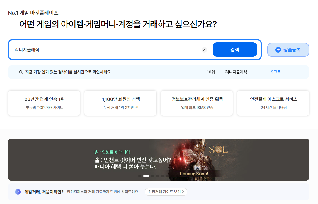Click 누적 거래 1억 2천만 건 subtitle
Image resolution: width=318 pixels, height=204 pixels.
click(x=121, y=108)
